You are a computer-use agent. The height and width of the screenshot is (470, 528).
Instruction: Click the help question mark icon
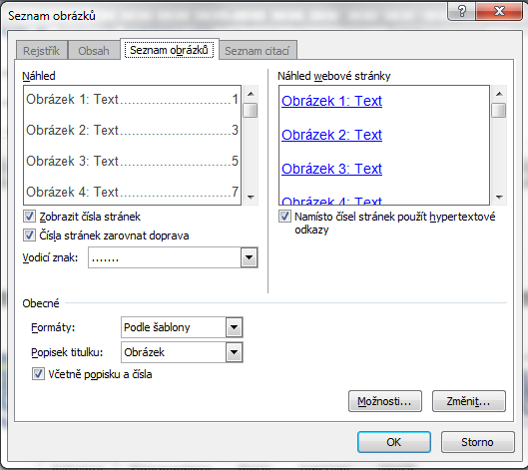point(462,12)
